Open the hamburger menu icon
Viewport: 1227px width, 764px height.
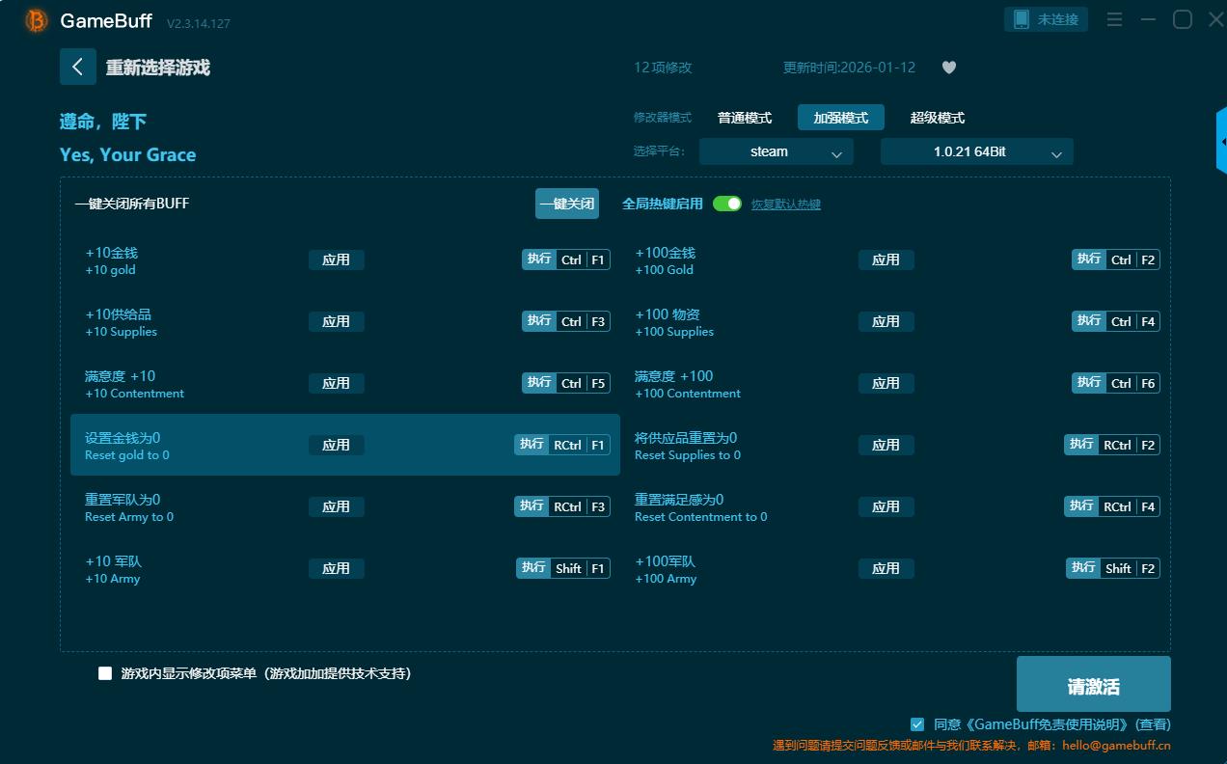click(x=1114, y=19)
